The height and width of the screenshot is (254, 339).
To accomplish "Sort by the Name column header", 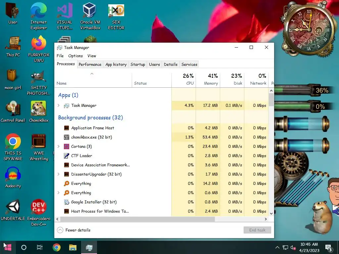I will click(93, 79).
